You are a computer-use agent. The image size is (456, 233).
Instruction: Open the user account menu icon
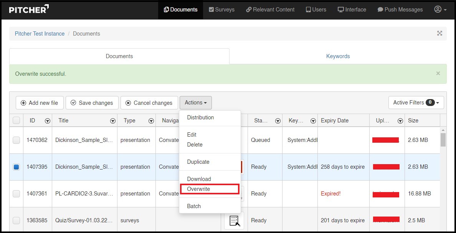click(x=440, y=10)
